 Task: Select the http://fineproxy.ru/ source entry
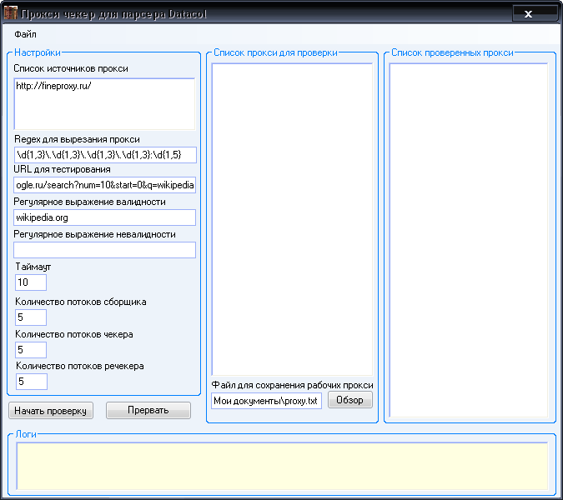[x=53, y=86]
